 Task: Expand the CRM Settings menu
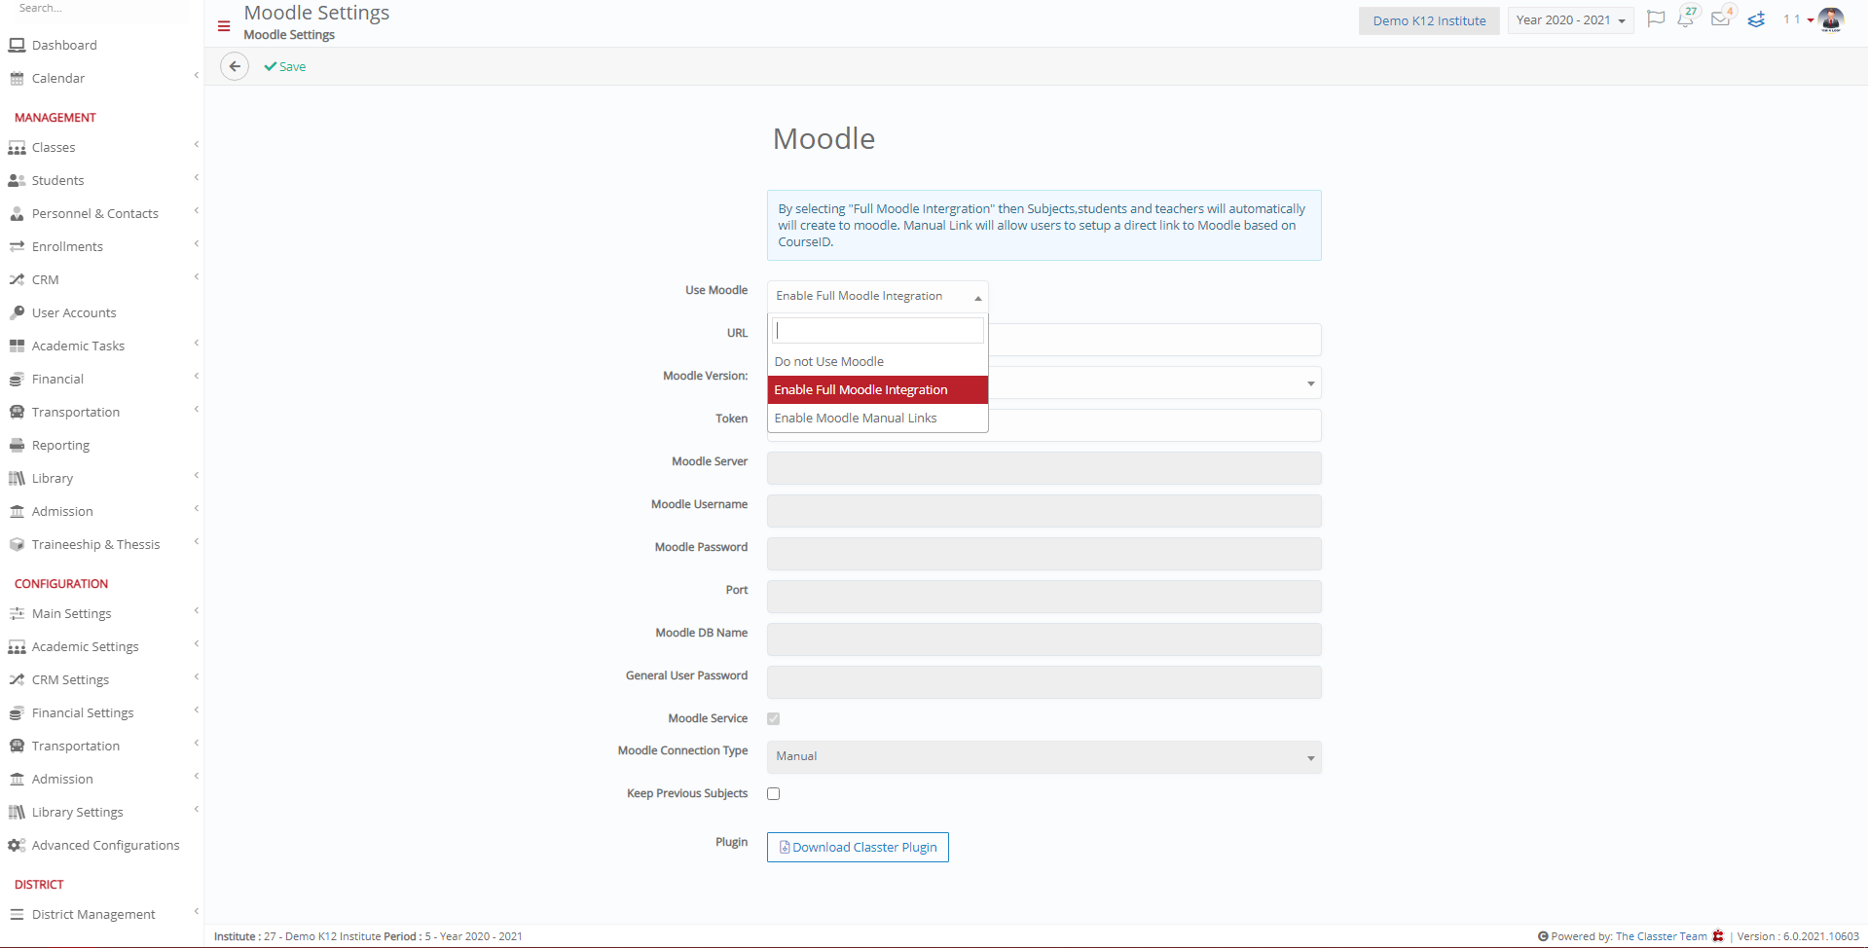(x=197, y=677)
